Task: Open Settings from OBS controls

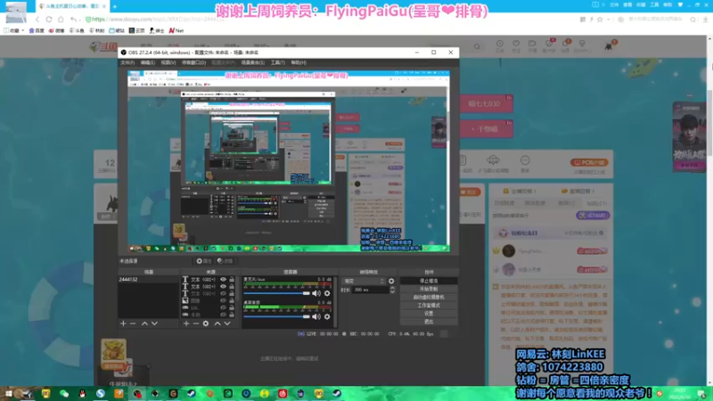Action: (x=429, y=314)
